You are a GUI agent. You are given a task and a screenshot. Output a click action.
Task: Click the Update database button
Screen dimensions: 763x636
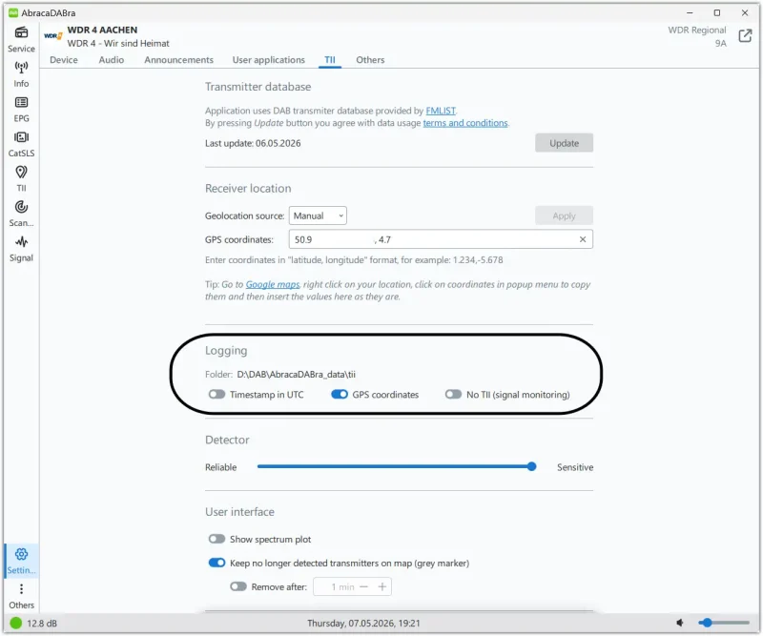pos(564,143)
